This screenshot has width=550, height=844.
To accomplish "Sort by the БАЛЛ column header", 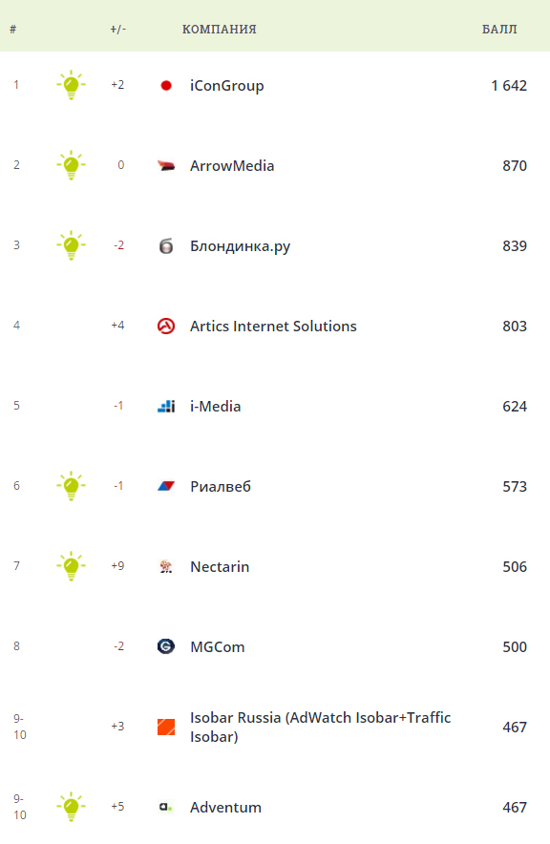I will pos(499,29).
